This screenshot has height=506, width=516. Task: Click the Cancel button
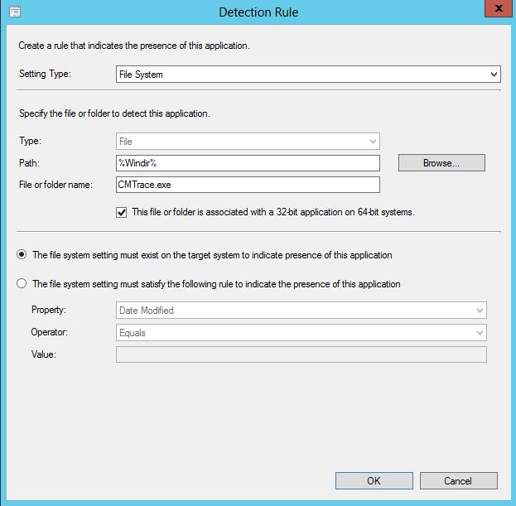[458, 481]
